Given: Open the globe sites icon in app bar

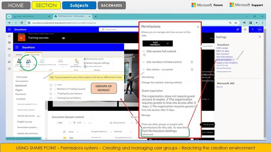Looking at the screenshot, I should 9,42.
